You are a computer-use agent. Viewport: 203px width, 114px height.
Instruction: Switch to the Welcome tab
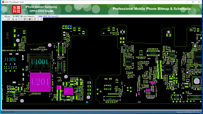pos(7,16)
